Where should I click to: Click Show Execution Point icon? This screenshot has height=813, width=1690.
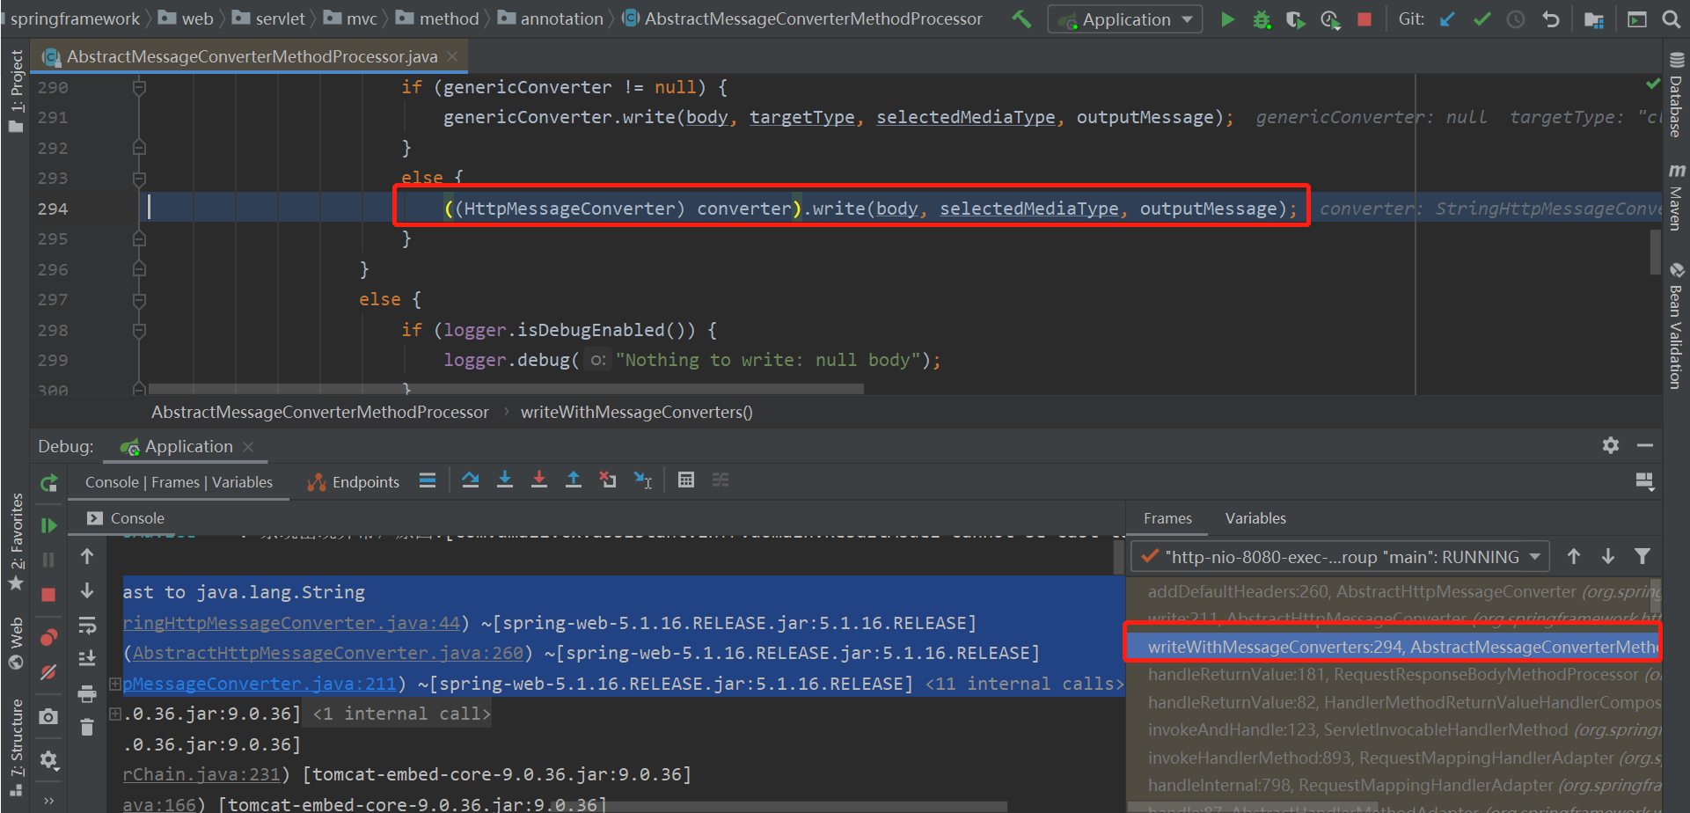(x=428, y=480)
